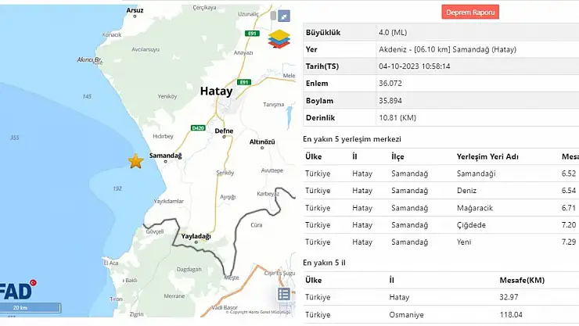The height and width of the screenshot is (326, 579).
Task: Click the Samandağ town label on map
Action: click(x=165, y=156)
